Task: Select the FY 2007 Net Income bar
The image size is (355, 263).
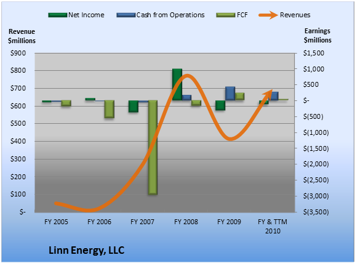Action: tap(134, 106)
